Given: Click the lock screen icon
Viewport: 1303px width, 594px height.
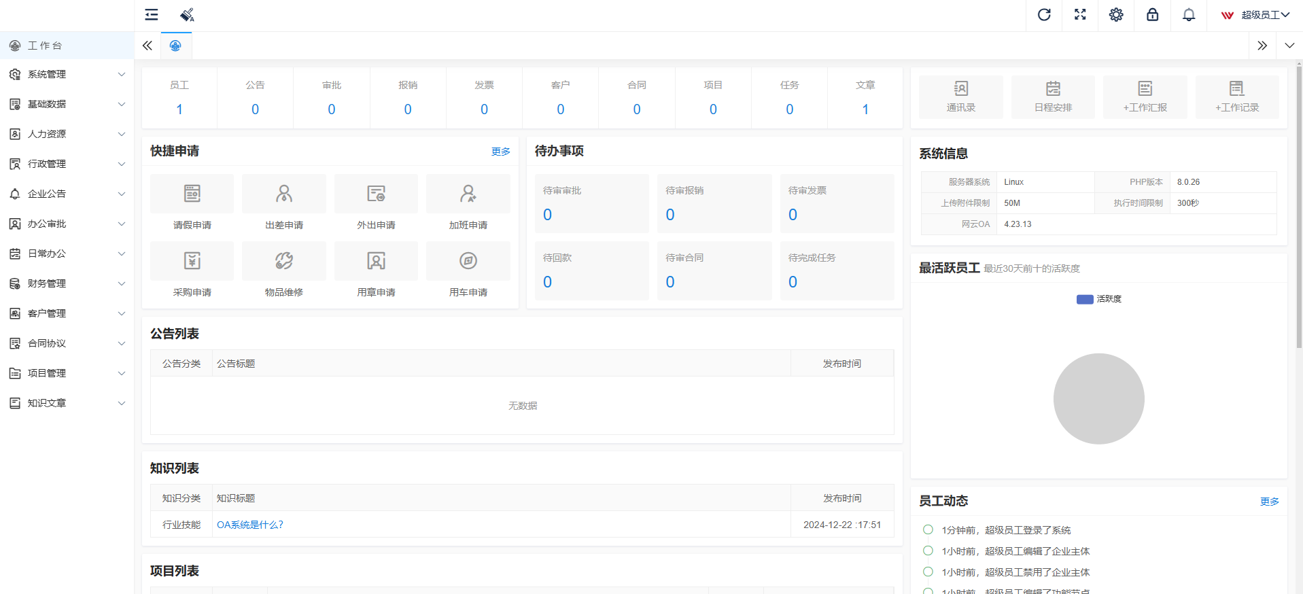Looking at the screenshot, I should 1152,15.
